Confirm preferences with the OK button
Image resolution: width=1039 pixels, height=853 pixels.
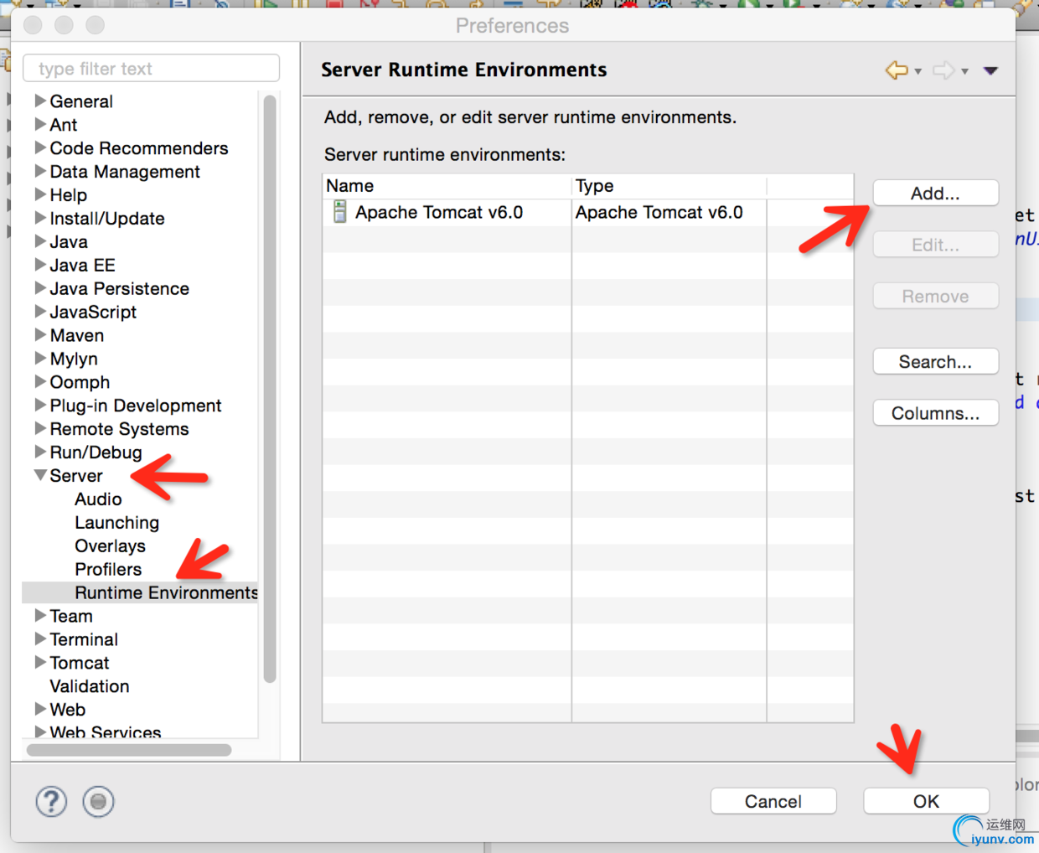coord(926,801)
